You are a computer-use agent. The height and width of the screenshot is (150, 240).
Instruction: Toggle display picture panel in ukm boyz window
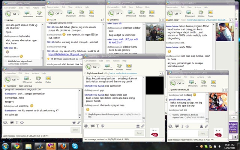pyautogui.click(x=162, y=20)
